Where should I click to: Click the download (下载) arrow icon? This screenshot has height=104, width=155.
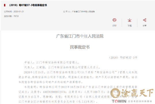[129, 20]
